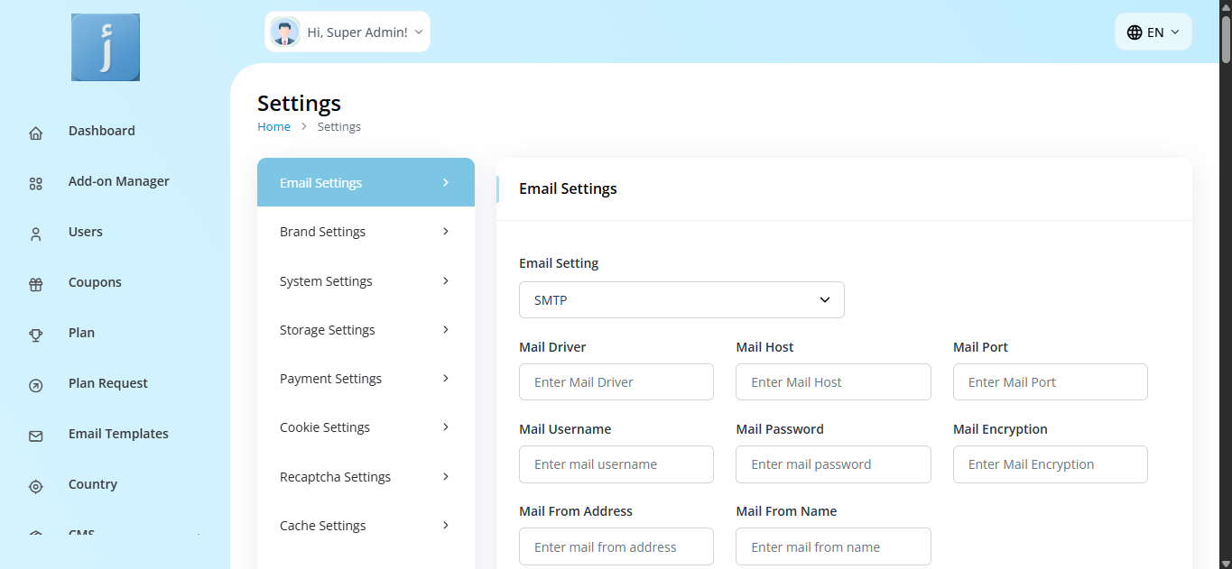This screenshot has height=569, width=1232.
Task: Click the Coupons gift icon
Action: coord(36,285)
